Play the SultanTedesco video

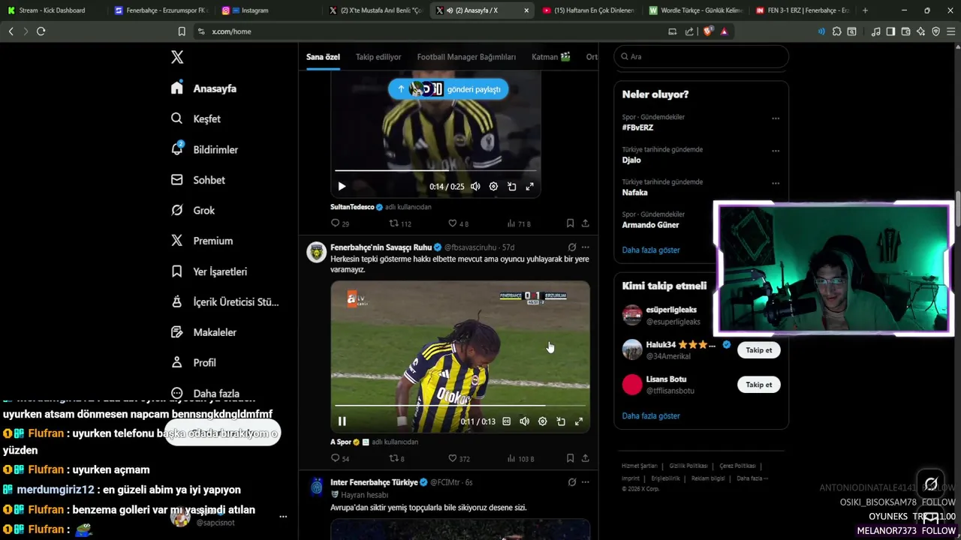pyautogui.click(x=342, y=187)
